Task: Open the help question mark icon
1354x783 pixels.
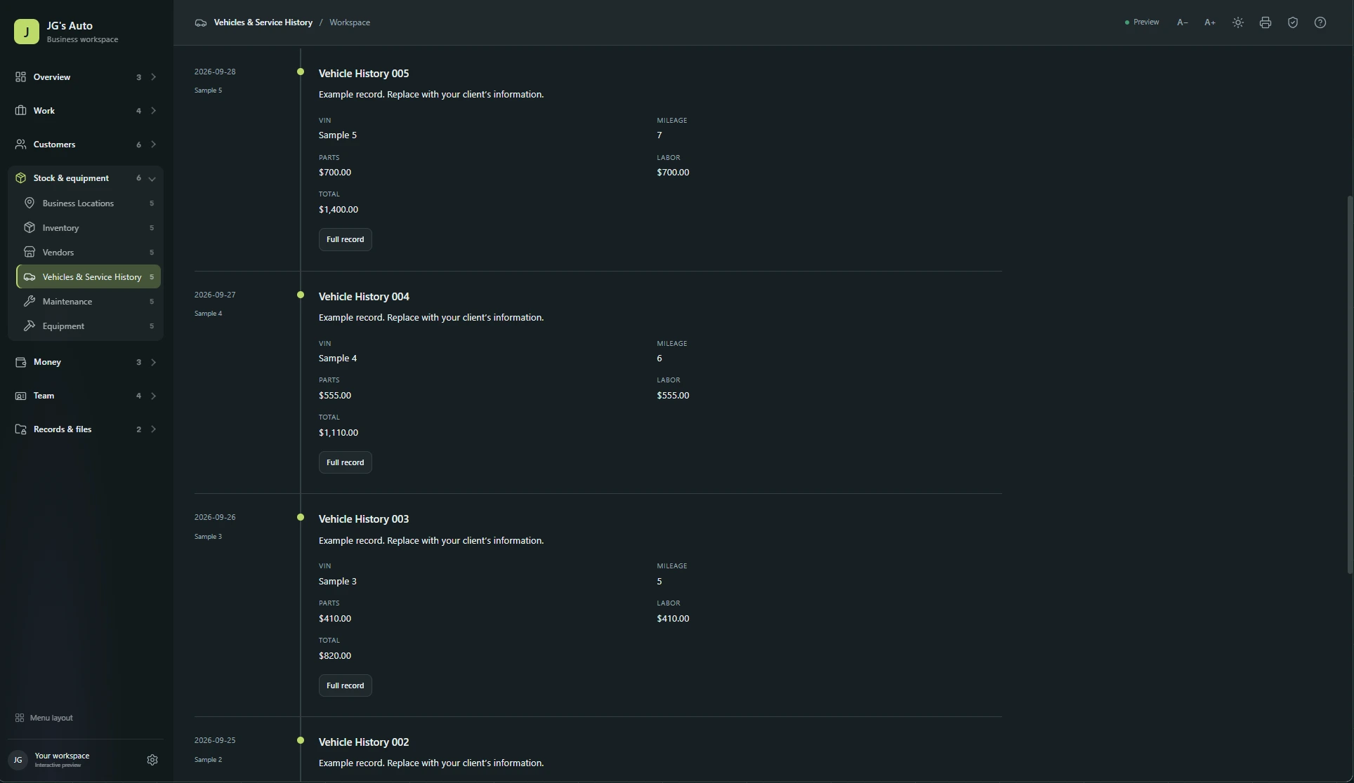Action: tap(1320, 22)
